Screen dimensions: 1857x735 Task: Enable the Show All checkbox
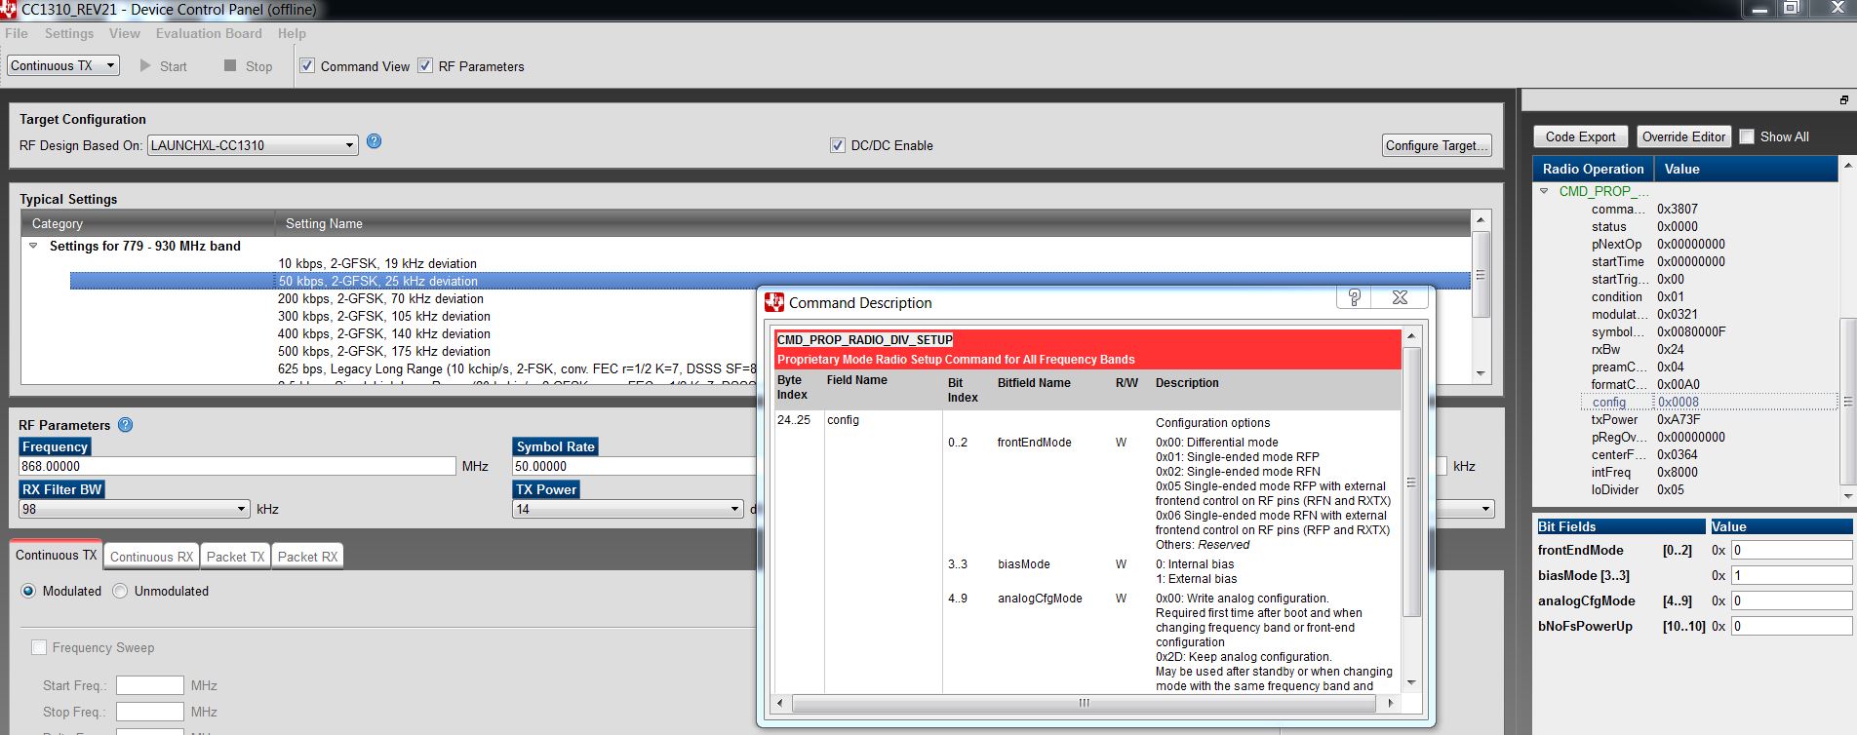click(1747, 136)
